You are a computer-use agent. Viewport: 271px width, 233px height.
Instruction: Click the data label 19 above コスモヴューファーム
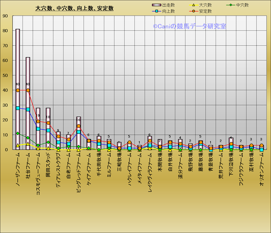(x=38, y=116)
